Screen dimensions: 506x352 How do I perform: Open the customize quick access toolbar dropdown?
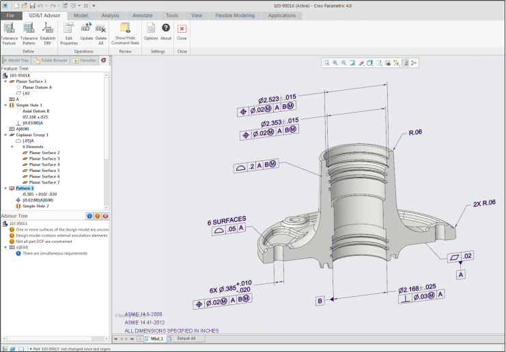(x=94, y=5)
